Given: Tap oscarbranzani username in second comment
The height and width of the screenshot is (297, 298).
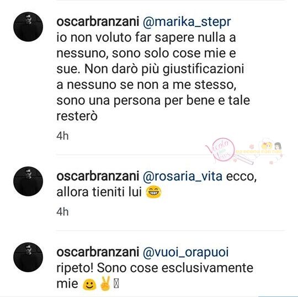Looking at the screenshot, I should (x=98, y=176).
